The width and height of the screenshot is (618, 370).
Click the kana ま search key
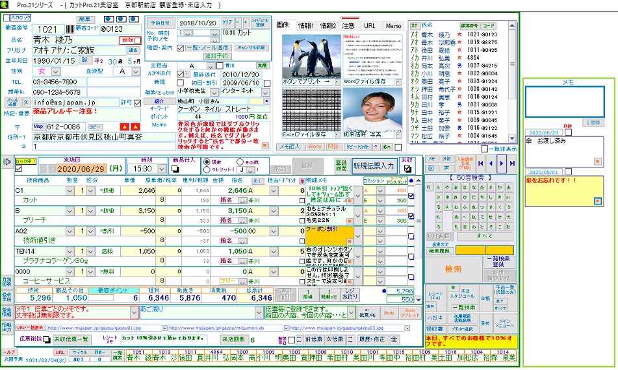click(456, 188)
